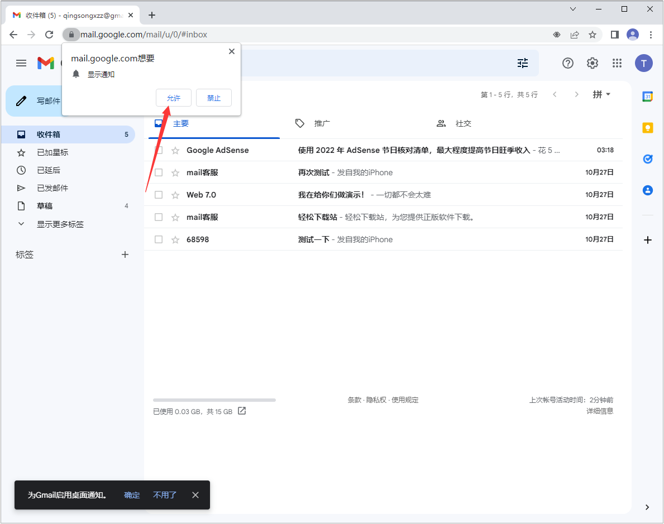Open the 隐私权 privacy link
The width and height of the screenshot is (664, 524).
click(x=376, y=400)
